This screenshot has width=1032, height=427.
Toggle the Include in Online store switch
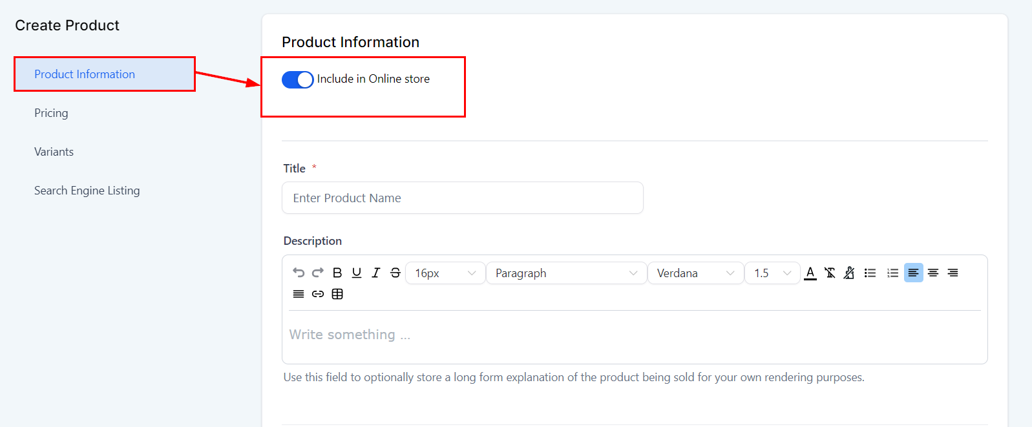(x=297, y=79)
